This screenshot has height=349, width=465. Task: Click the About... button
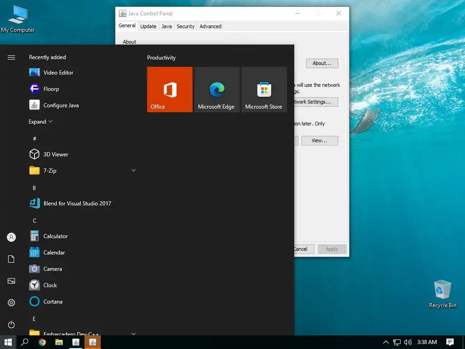[x=322, y=63]
